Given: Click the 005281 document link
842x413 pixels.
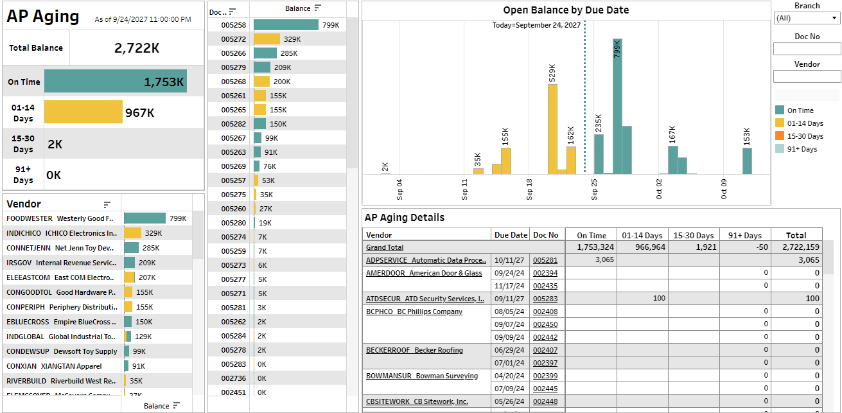Looking at the screenshot, I should tap(545, 260).
